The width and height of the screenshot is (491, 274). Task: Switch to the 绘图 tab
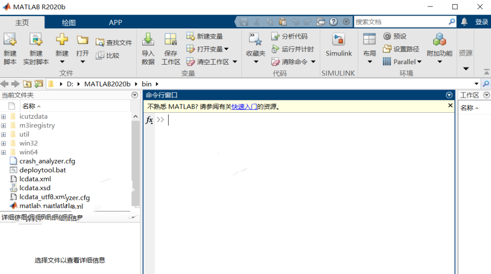69,22
